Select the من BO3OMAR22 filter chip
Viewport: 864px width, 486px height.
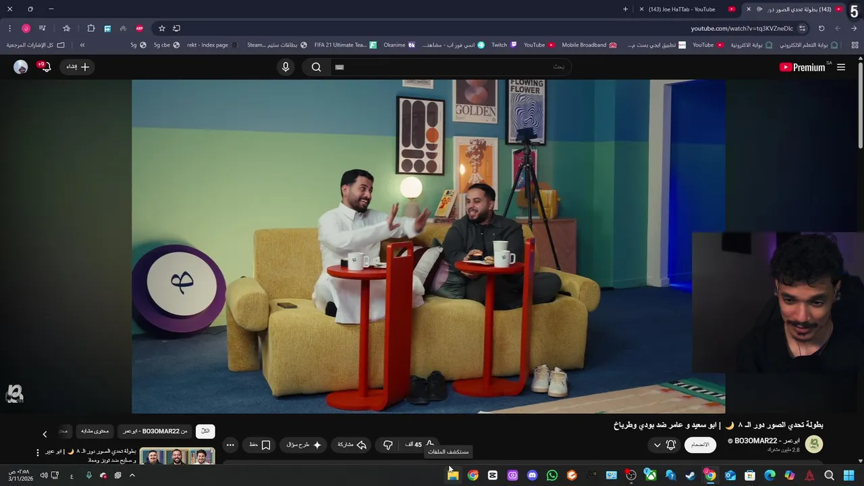(x=155, y=431)
